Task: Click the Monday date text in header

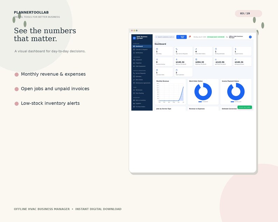Action: [200, 37]
